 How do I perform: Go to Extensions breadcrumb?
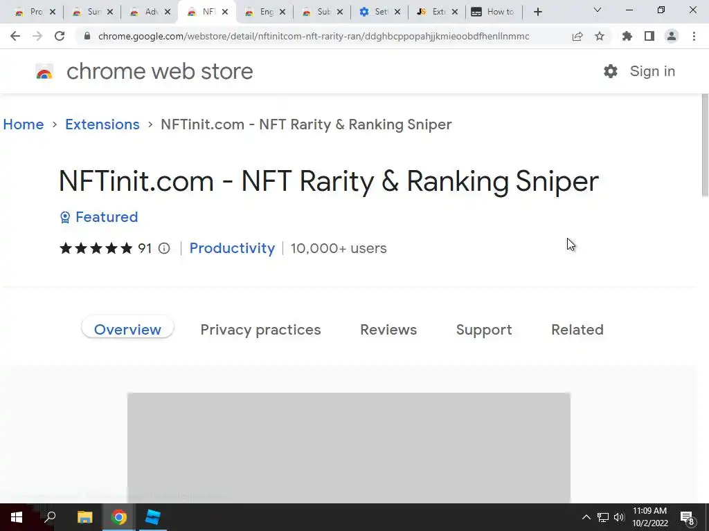point(102,124)
